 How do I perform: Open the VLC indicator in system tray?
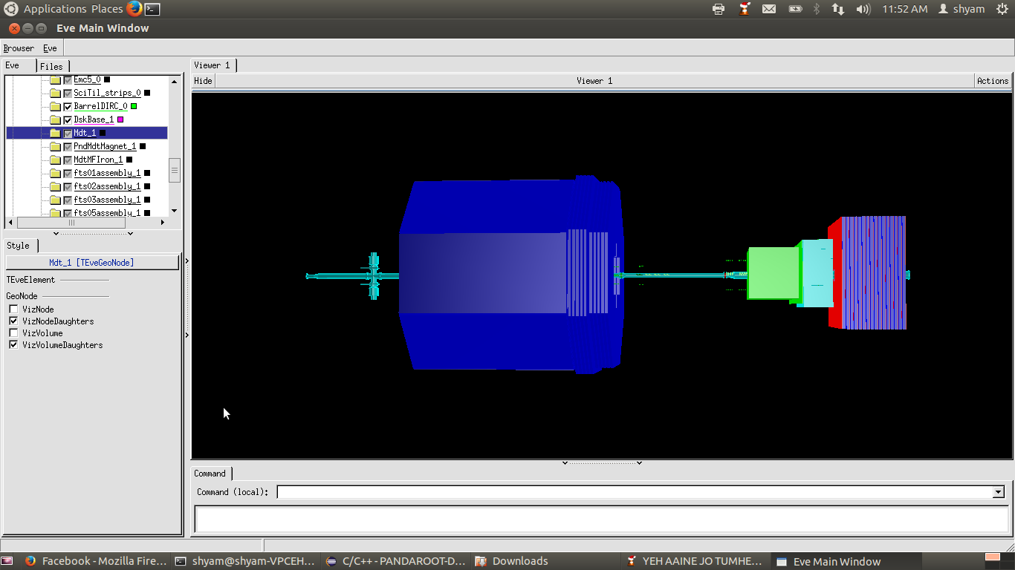tap(745, 9)
